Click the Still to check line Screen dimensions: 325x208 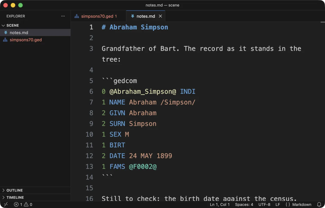click(x=199, y=198)
